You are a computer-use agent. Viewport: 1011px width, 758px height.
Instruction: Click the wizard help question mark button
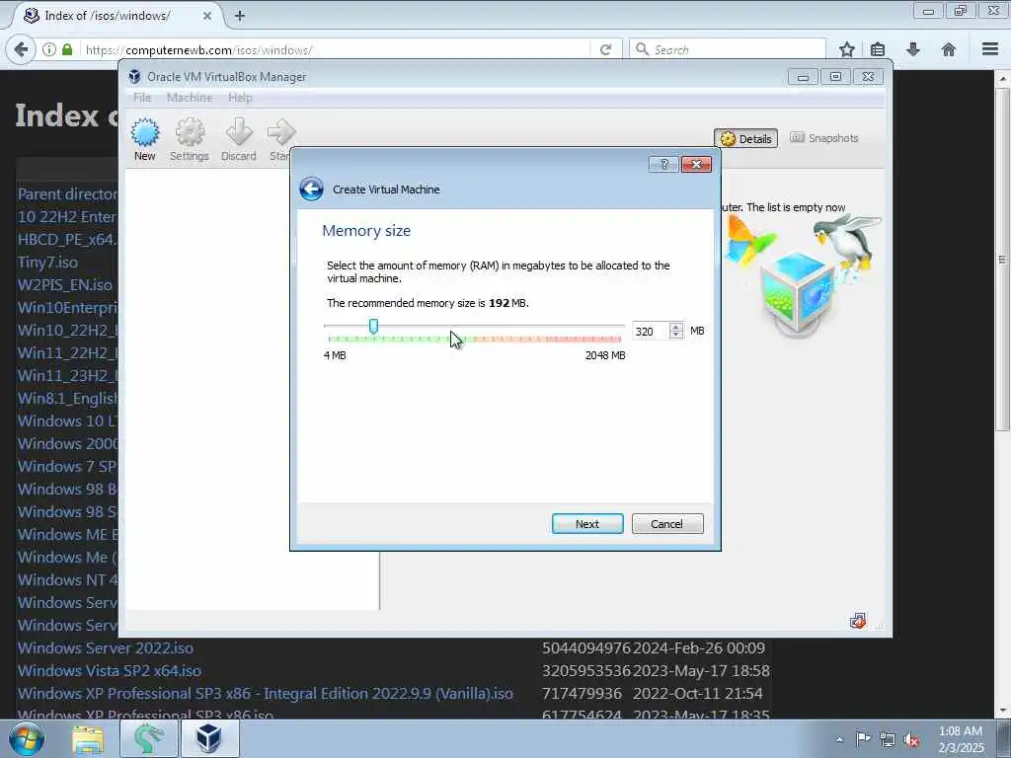pos(663,165)
